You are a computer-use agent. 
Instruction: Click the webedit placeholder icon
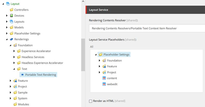[x=104, y=84]
